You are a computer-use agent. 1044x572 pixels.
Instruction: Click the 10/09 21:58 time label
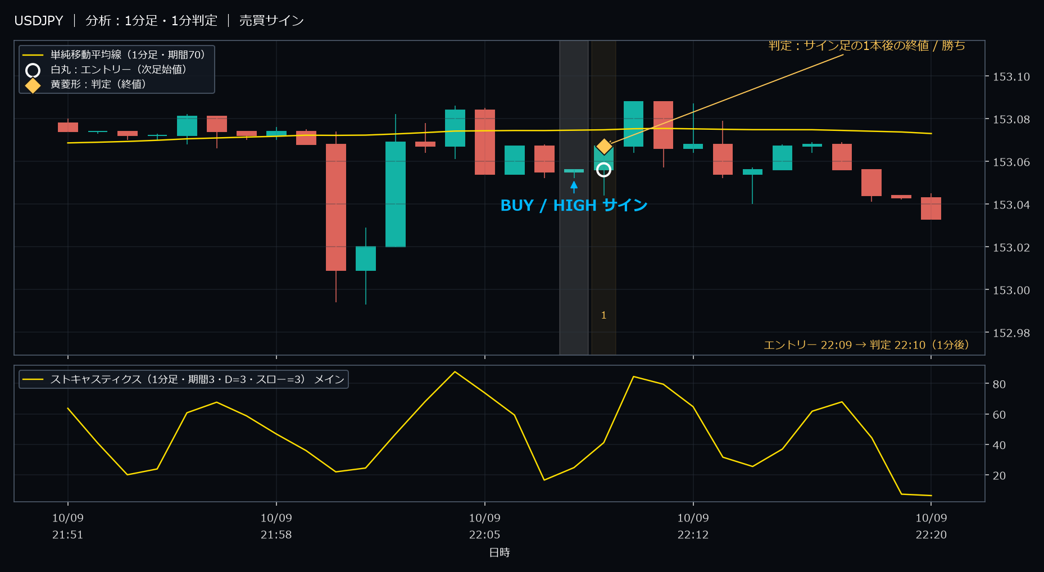(276, 526)
